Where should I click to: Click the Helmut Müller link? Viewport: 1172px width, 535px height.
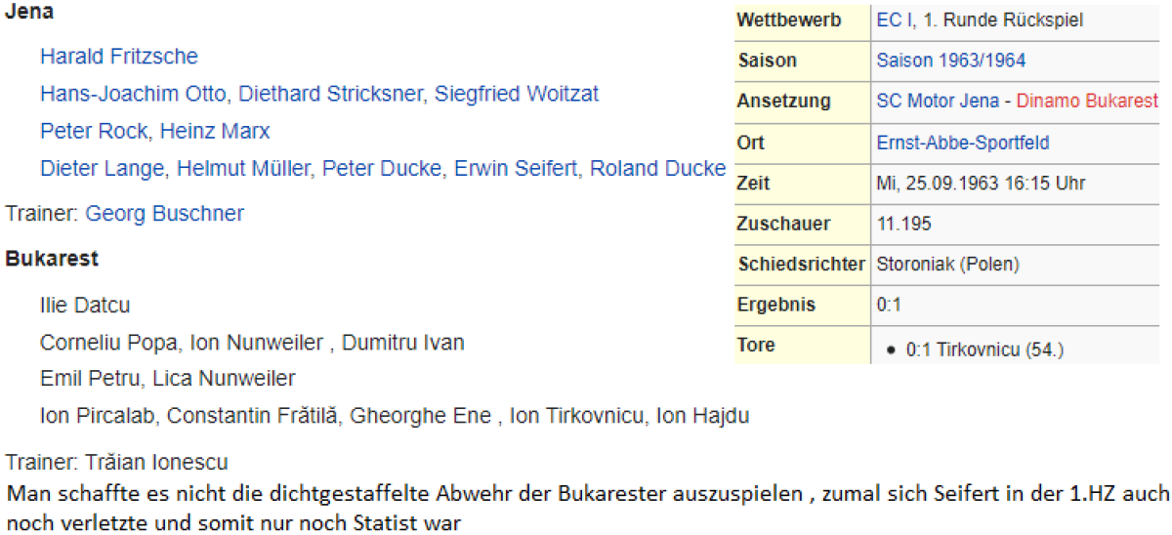click(x=243, y=169)
